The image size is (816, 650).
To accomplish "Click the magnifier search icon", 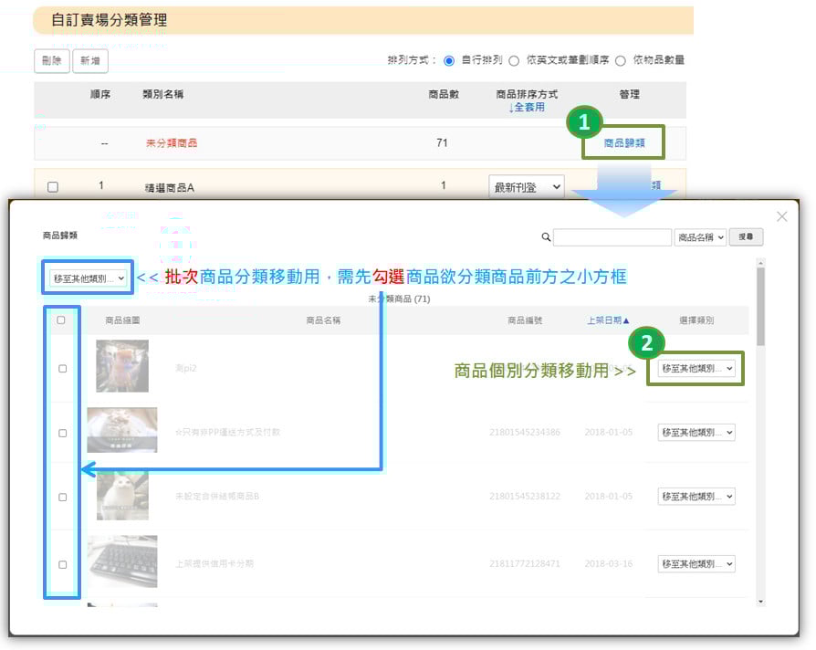I will click(546, 237).
